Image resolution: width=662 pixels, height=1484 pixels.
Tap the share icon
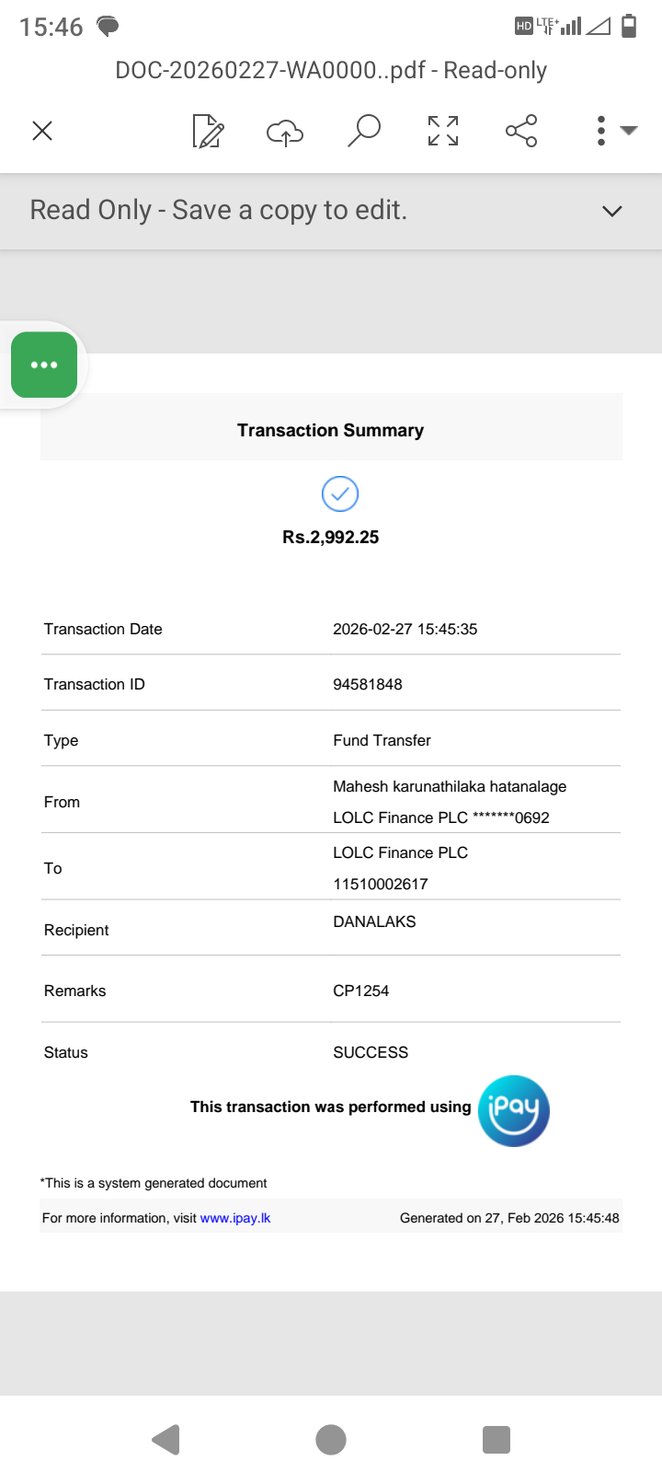[521, 131]
